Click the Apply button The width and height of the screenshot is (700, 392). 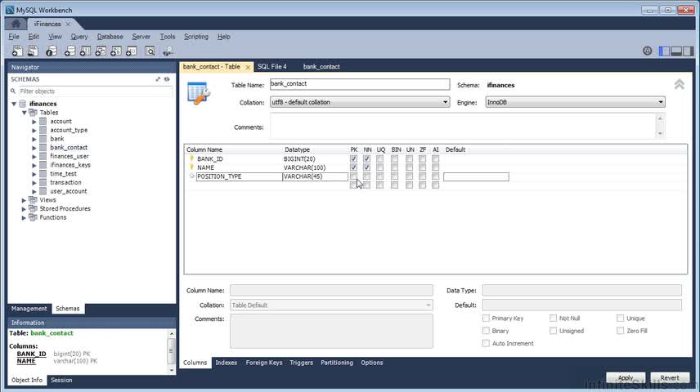coord(626,378)
